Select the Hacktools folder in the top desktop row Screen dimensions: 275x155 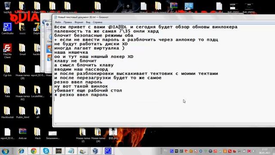pyautogui.click(x=22, y=7)
